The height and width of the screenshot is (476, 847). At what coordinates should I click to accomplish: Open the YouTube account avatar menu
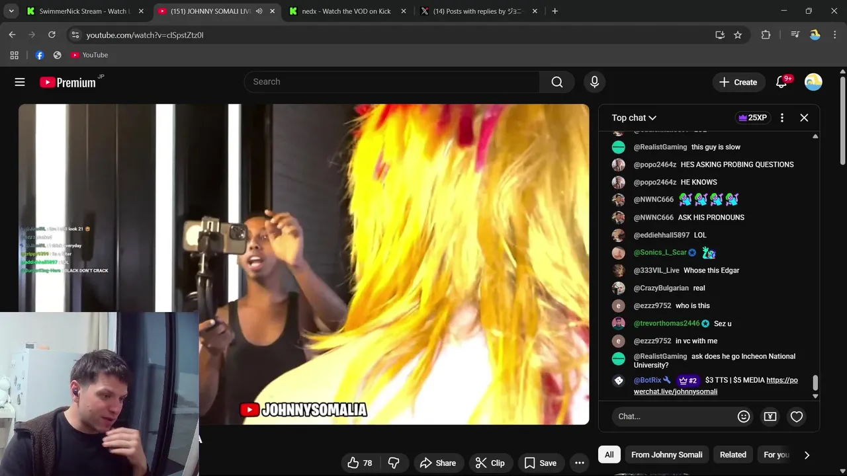pos(813,82)
